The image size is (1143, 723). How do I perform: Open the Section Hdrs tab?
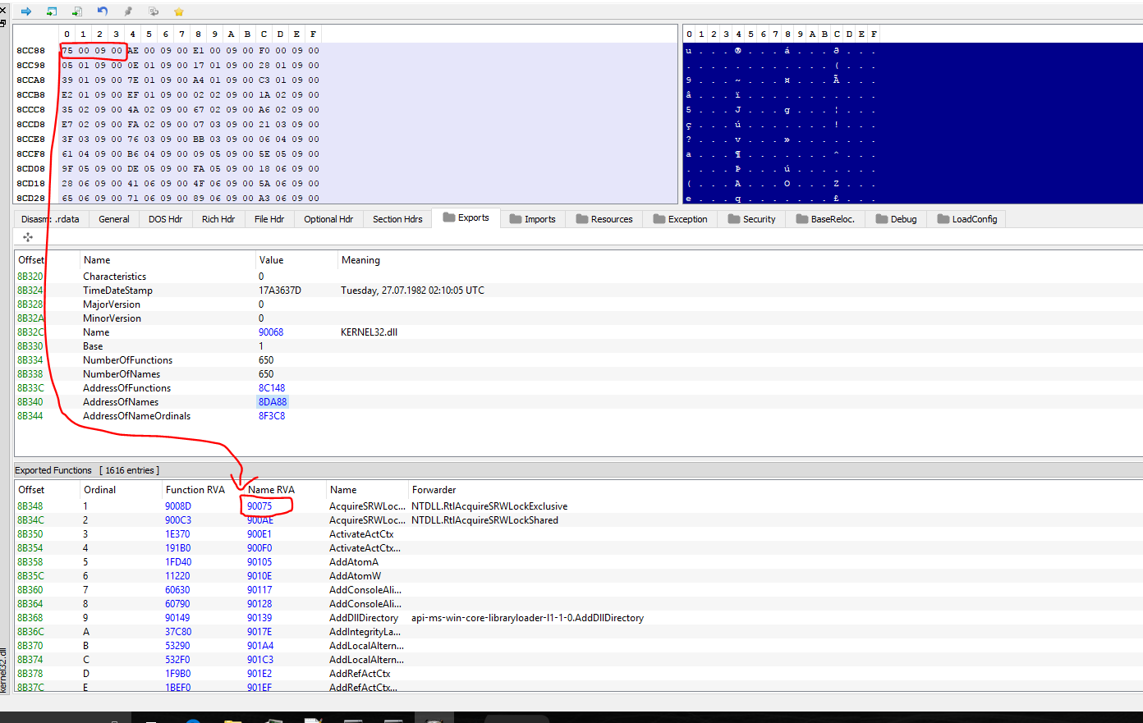coord(397,219)
